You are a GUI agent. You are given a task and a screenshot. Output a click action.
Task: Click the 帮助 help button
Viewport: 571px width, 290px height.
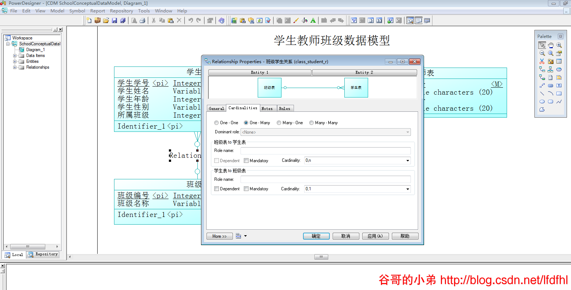tap(405, 236)
